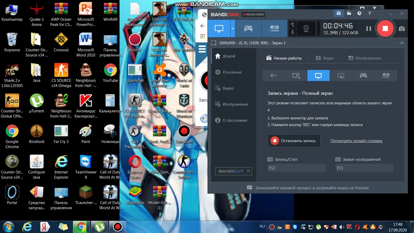Toggle mouse cursor effect in Bandicam
414x233 pixels.
(293, 25)
